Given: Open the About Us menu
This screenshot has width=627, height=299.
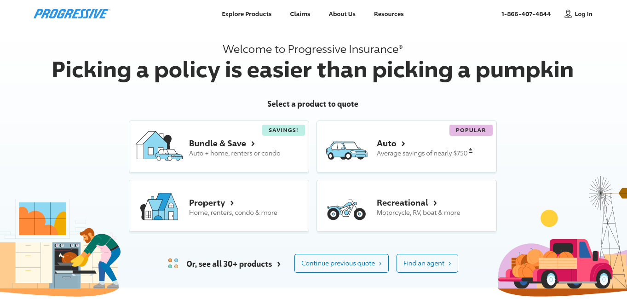Looking at the screenshot, I should [342, 14].
